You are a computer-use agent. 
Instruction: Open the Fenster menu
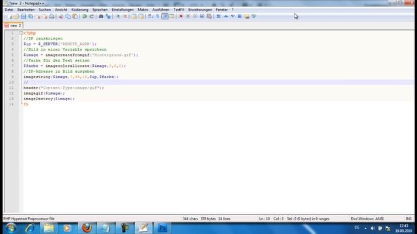tap(222, 10)
